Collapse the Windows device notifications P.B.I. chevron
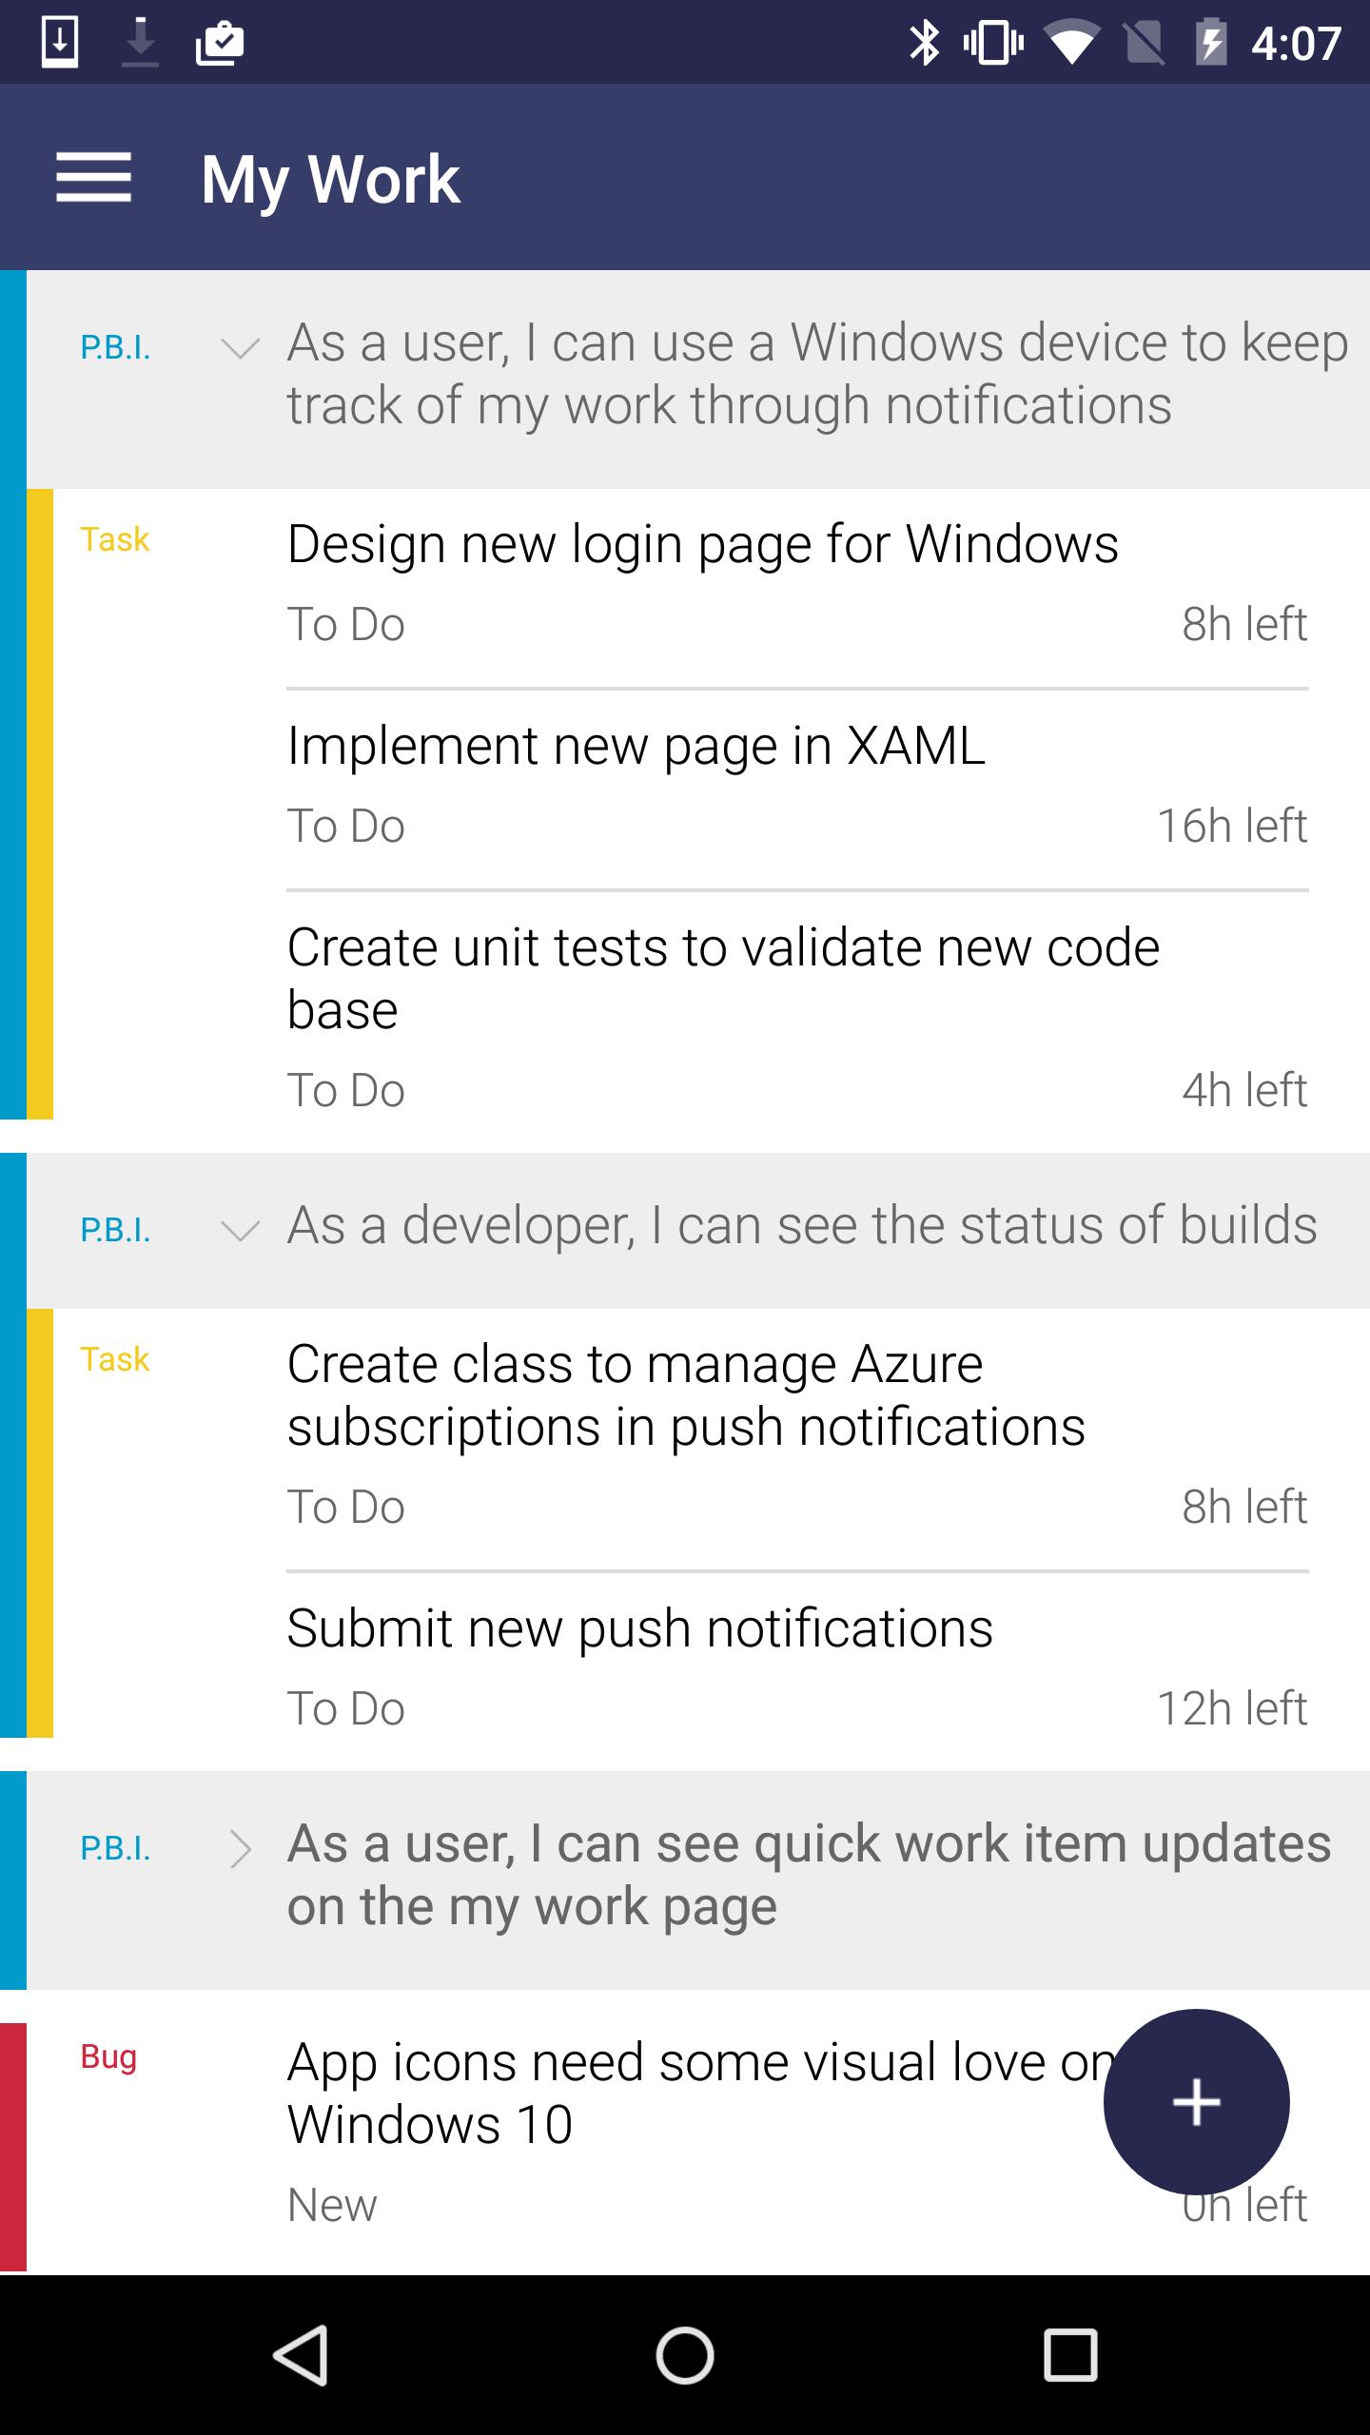This screenshot has width=1370, height=2435. [240, 348]
